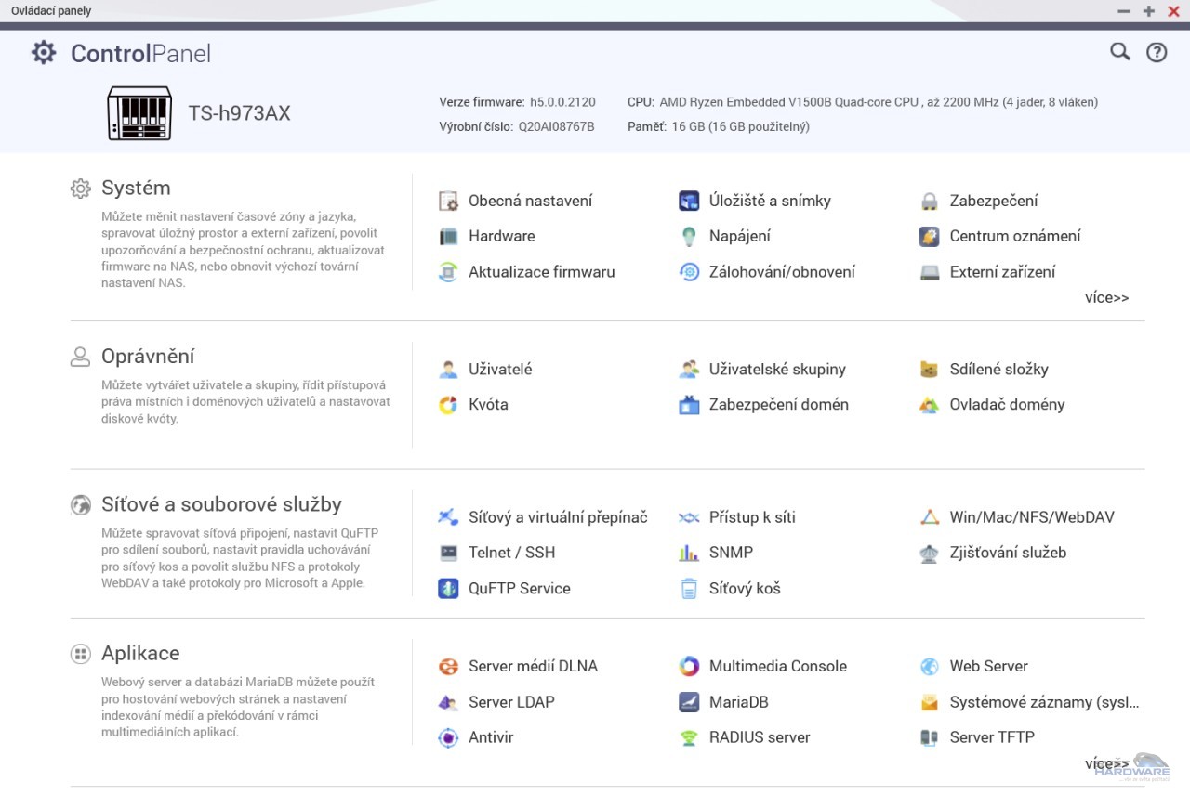Image resolution: width=1190 pixels, height=795 pixels.
Task: Open the Multimedia Console icon
Action: pos(689,666)
